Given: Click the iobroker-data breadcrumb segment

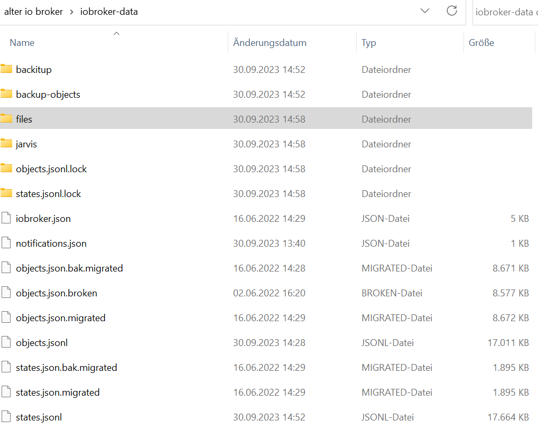Looking at the screenshot, I should tap(109, 12).
